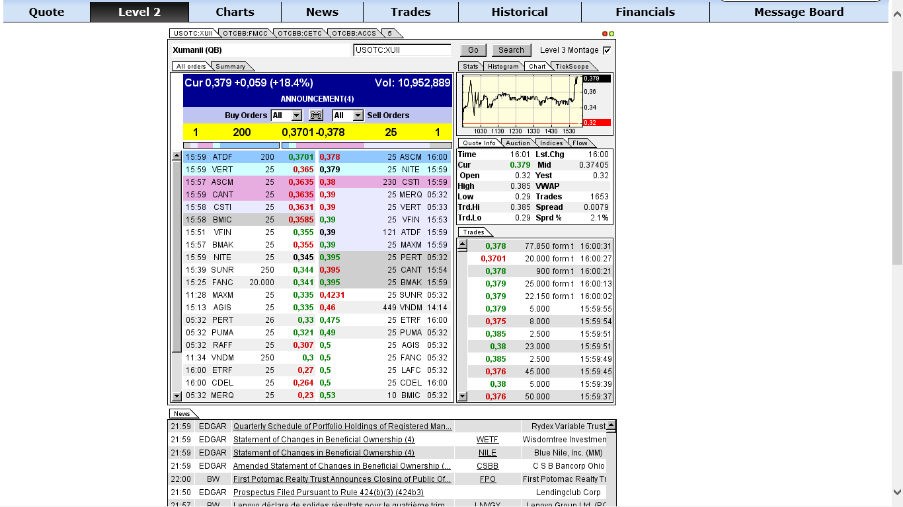
Task: Select Level 2 in the top navigation
Action: (139, 12)
